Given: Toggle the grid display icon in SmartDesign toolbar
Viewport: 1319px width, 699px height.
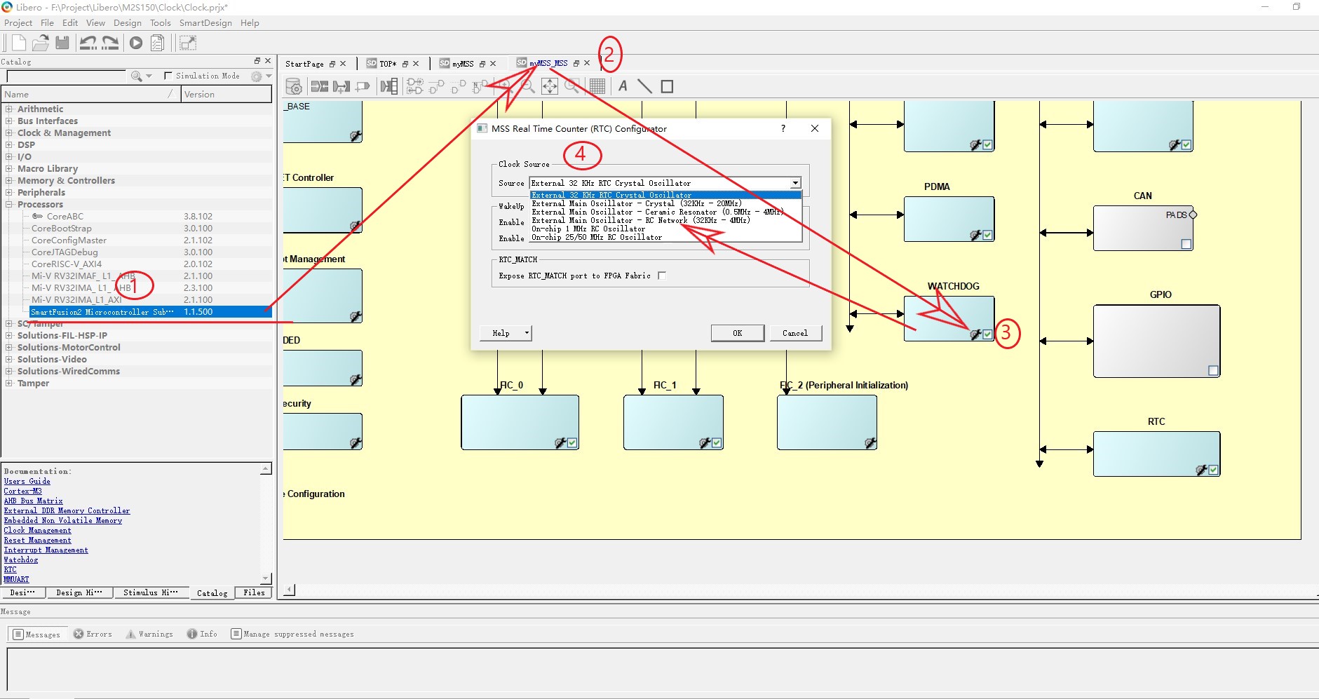Looking at the screenshot, I should pos(597,86).
